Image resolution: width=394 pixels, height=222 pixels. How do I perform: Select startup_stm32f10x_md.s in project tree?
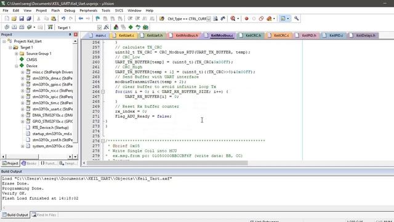coord(52,134)
